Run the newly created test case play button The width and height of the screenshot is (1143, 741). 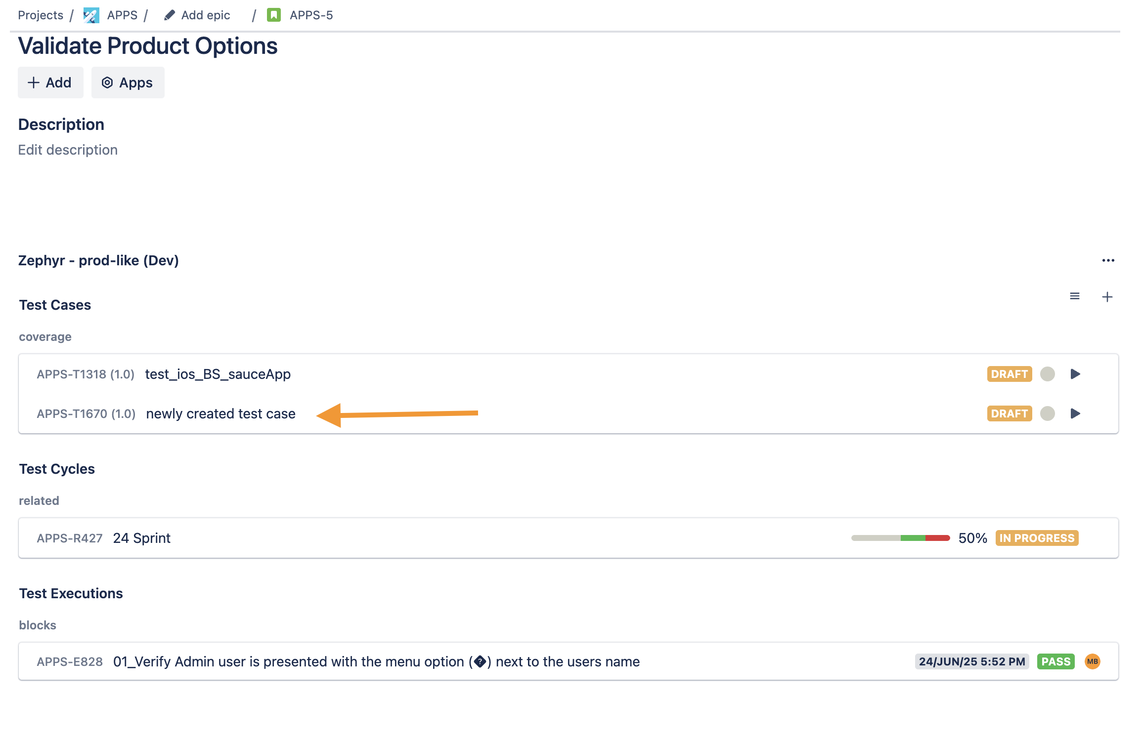[1075, 413]
